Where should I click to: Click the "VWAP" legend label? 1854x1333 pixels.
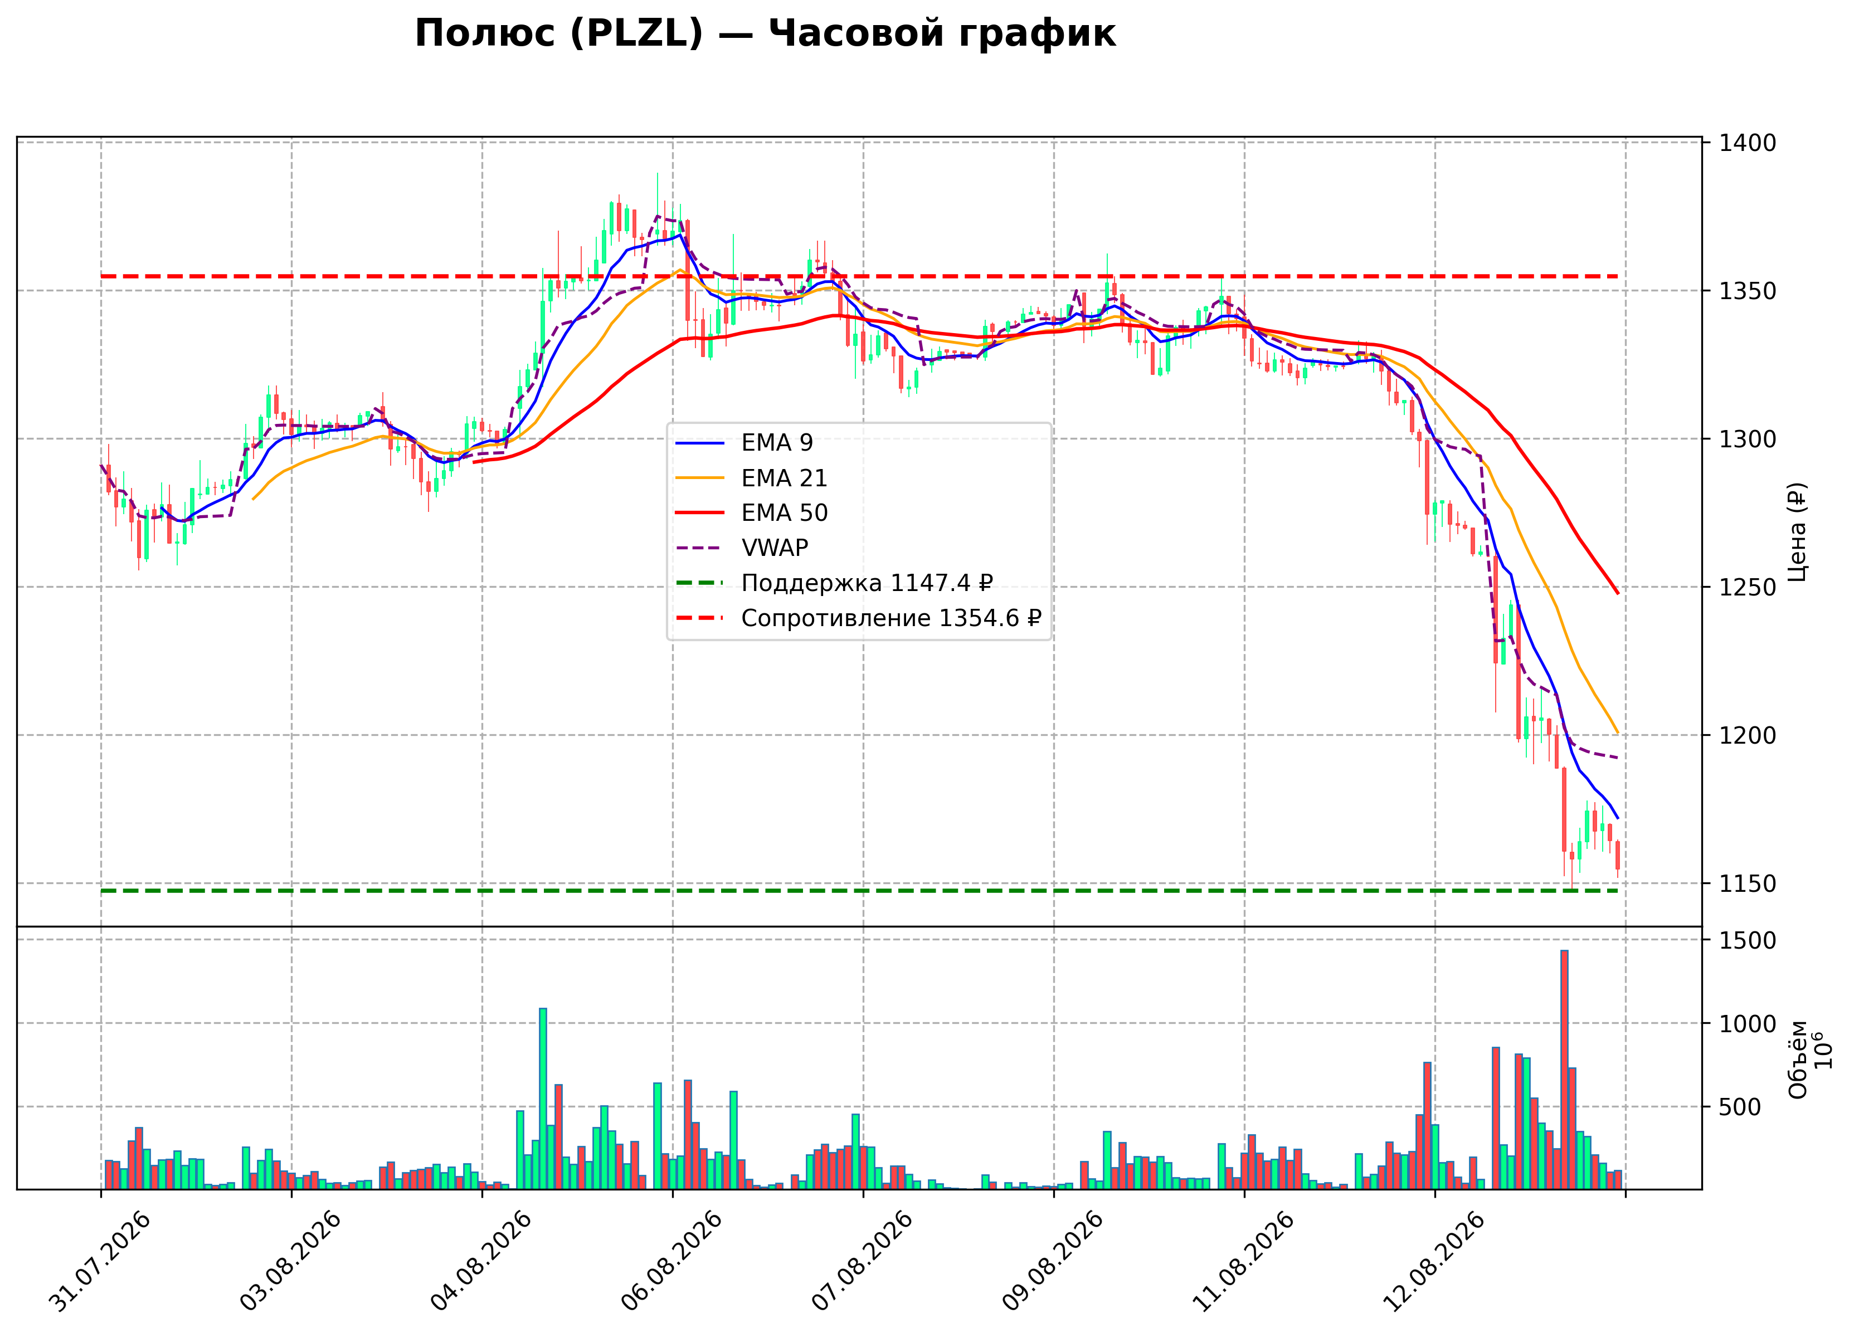(774, 548)
